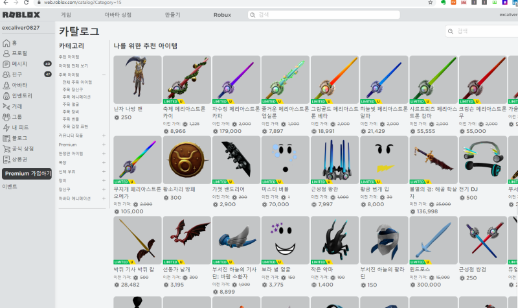
Task: Open 자수정 페리아스트론 카파 purple sword thumbnail
Action: point(236,79)
